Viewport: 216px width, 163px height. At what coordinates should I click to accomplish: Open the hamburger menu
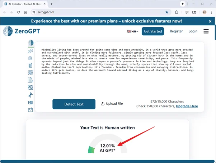point(206,31)
